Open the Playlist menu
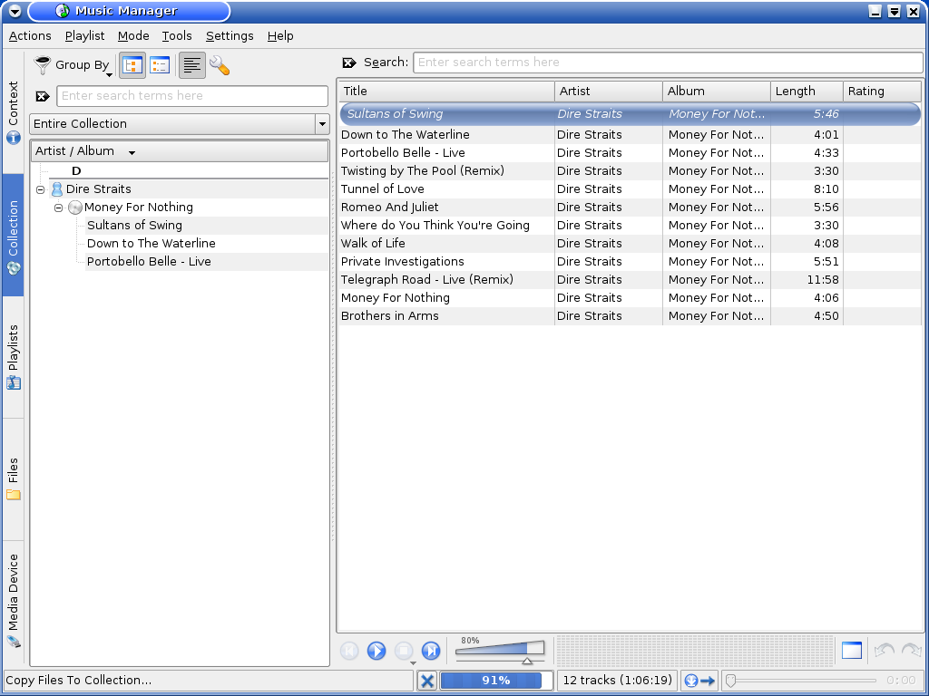 point(84,36)
